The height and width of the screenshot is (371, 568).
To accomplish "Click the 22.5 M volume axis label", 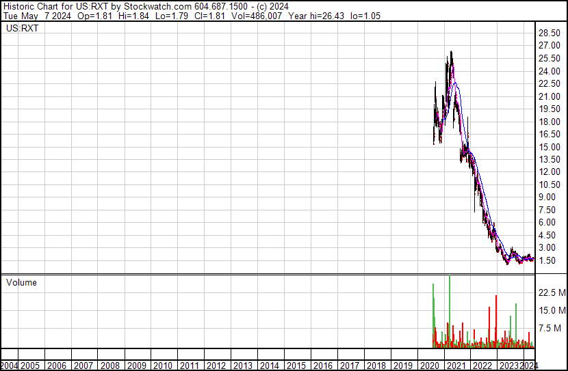I will point(552,292).
